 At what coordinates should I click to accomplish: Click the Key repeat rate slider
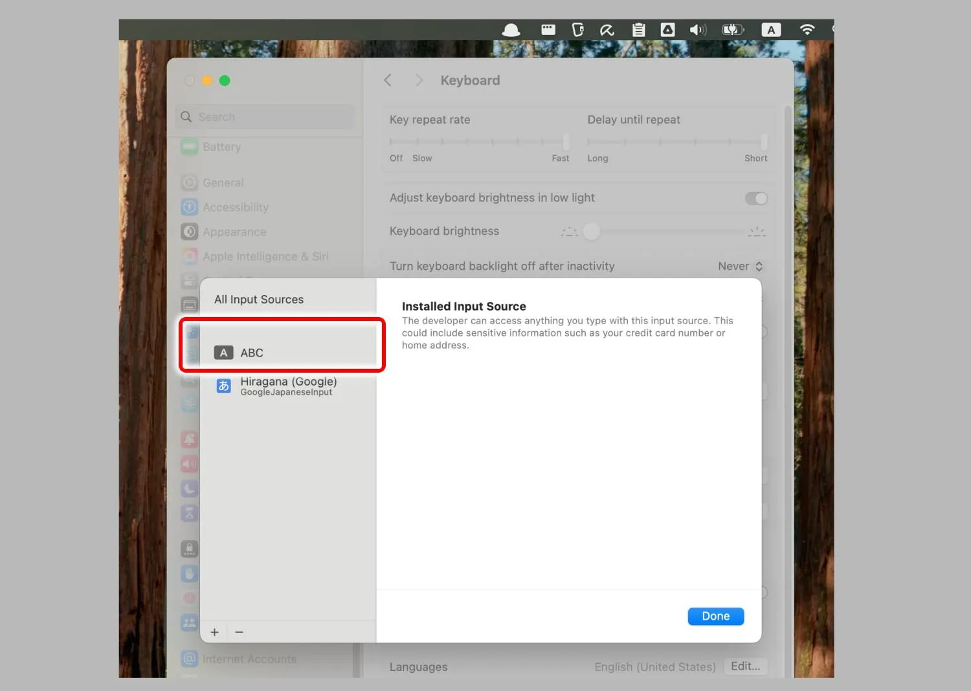coord(480,141)
